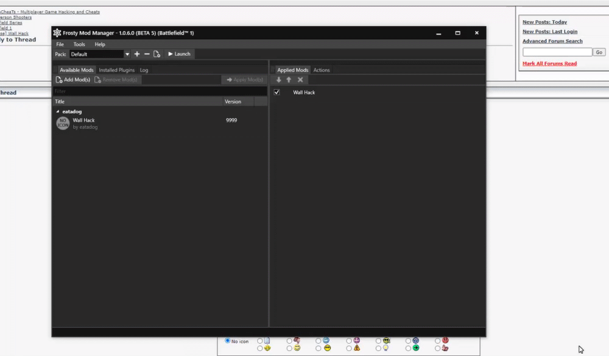
Task: Switch to the Installed Plugins tab
Action: (x=116, y=69)
